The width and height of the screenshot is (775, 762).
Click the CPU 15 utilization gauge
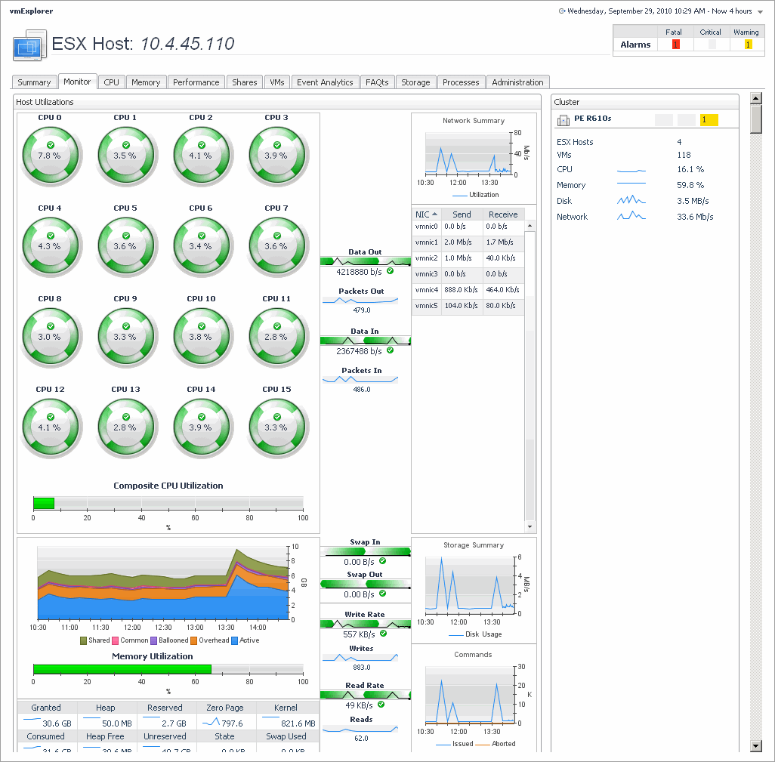(x=276, y=427)
